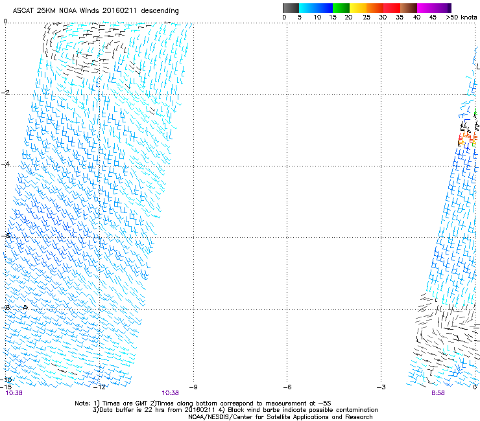Click the '-12' longitude axis label
Image resolution: width=480 pixels, height=421 pixels.
99,387
